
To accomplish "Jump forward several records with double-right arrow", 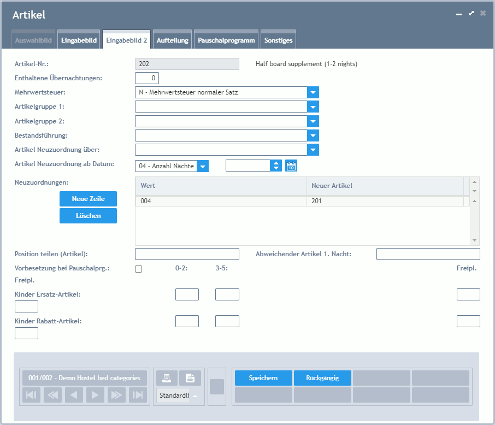I will click(x=116, y=395).
